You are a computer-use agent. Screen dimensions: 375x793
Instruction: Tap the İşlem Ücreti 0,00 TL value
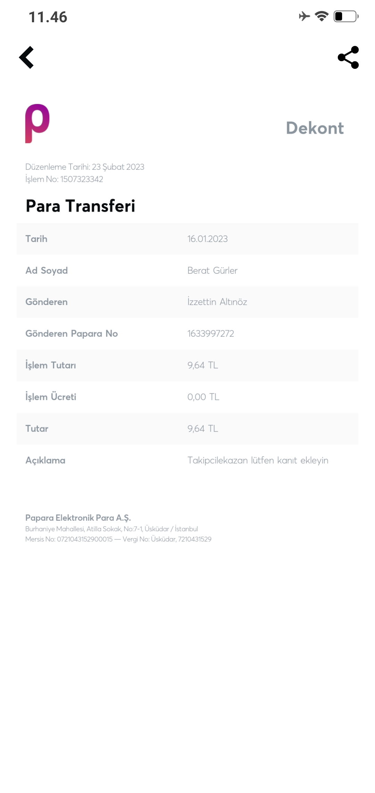pyautogui.click(x=203, y=397)
